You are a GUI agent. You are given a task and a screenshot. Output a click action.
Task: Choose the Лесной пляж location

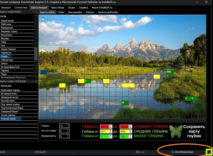[x=19, y=101]
